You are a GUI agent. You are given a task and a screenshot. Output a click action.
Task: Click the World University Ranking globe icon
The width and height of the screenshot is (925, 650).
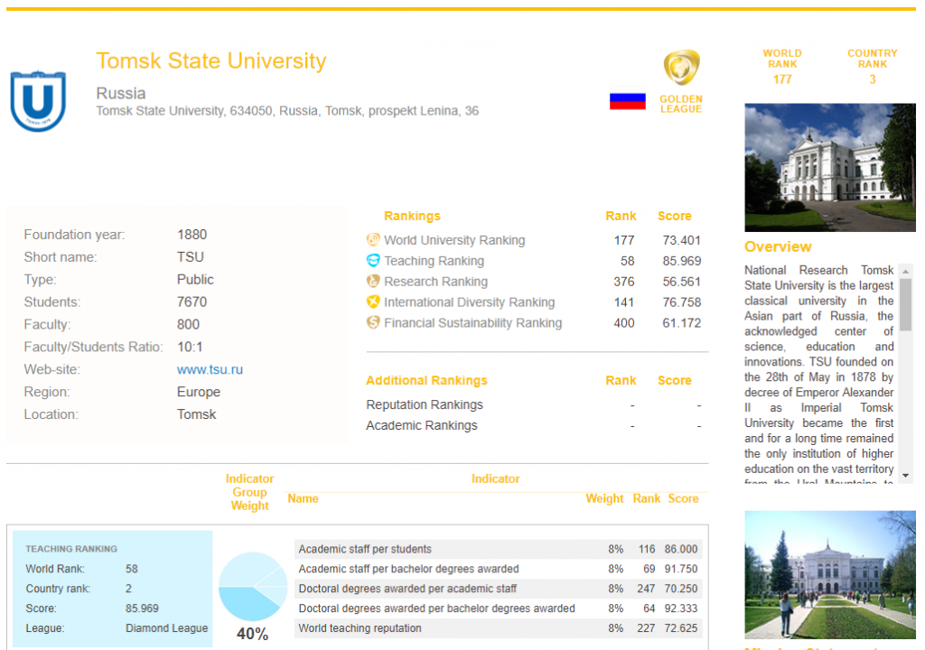373,240
